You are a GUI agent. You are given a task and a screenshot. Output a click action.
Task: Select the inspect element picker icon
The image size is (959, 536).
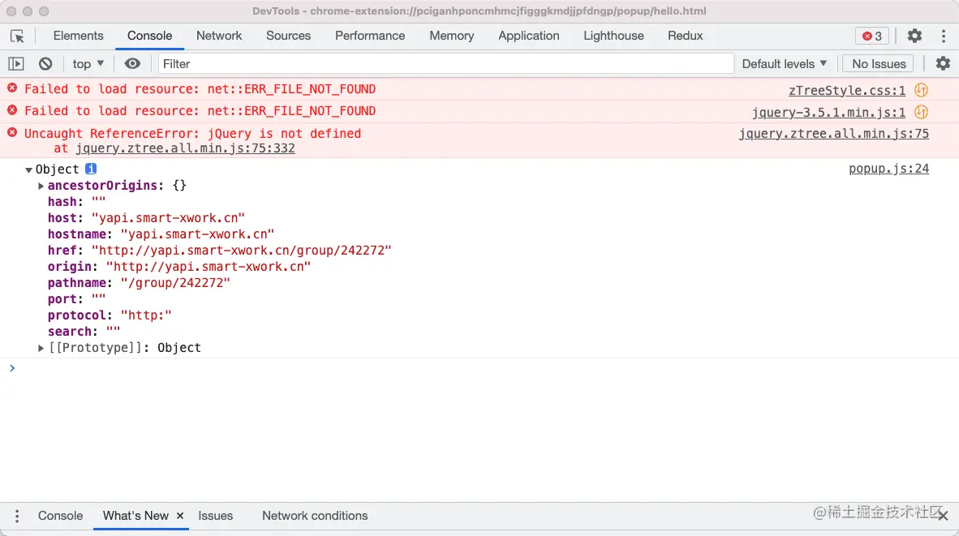coord(17,36)
